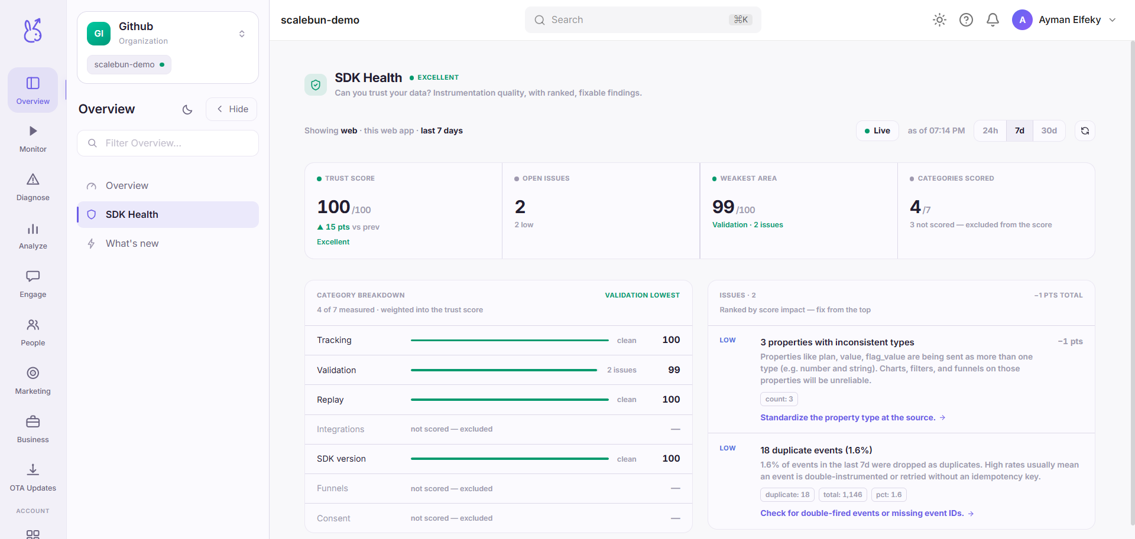The image size is (1135, 539).
Task: Click the page vertical scrollbar
Action: point(1132,283)
